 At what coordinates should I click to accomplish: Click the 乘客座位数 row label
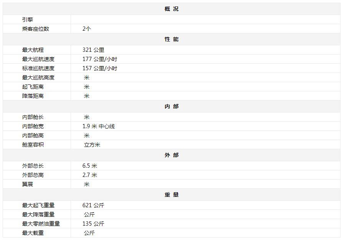[36, 29]
